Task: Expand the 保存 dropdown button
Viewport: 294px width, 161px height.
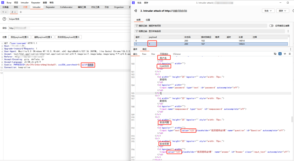Action: [x=283, y=11]
